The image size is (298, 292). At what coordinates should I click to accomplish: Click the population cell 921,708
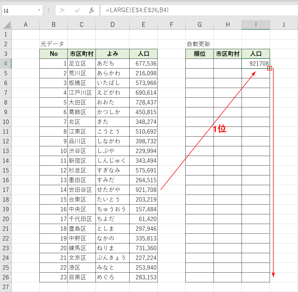pos(144,190)
